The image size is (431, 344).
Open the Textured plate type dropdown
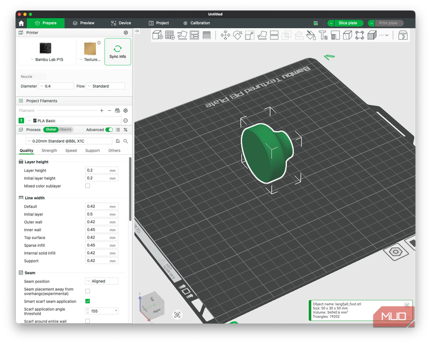point(90,60)
